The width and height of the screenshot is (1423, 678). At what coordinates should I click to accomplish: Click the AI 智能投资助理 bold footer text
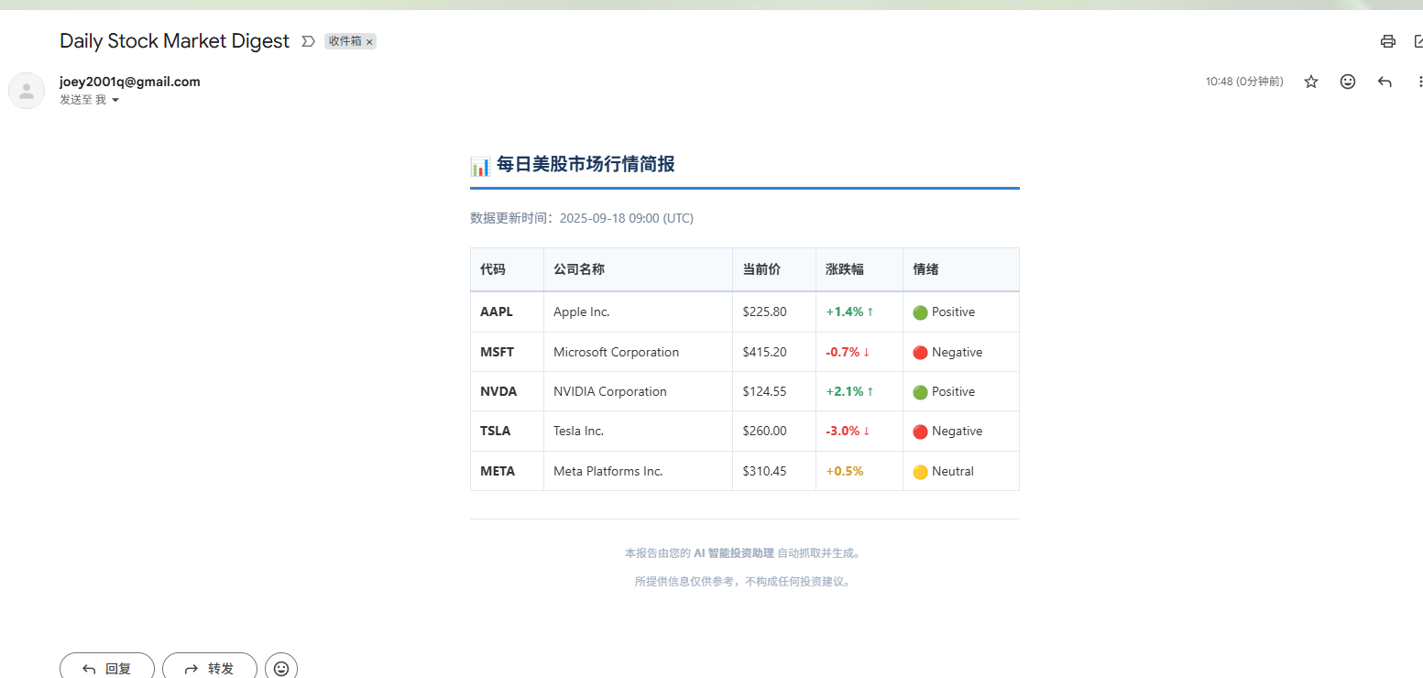[734, 553]
